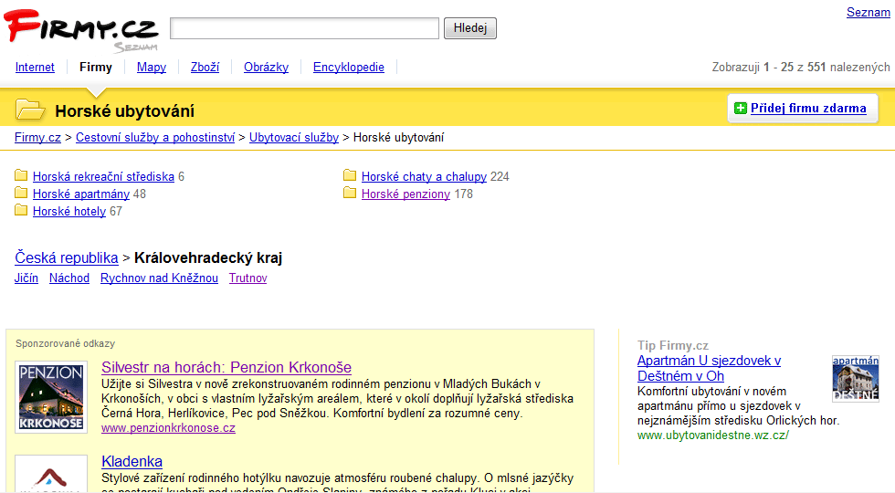Open Horské apartmány category
The width and height of the screenshot is (895, 493).
point(81,194)
